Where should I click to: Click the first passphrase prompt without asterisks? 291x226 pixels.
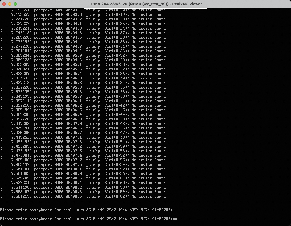86,210
